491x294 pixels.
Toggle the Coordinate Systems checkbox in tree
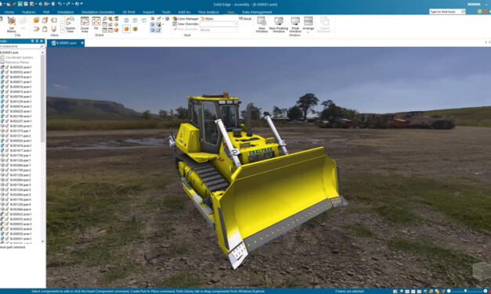2,58
